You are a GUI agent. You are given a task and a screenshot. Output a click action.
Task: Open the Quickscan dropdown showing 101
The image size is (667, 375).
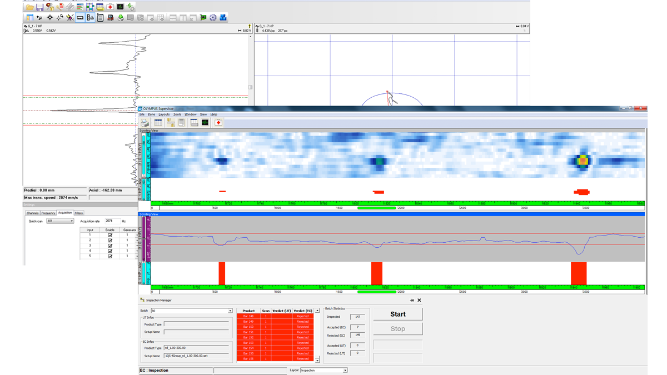60,221
